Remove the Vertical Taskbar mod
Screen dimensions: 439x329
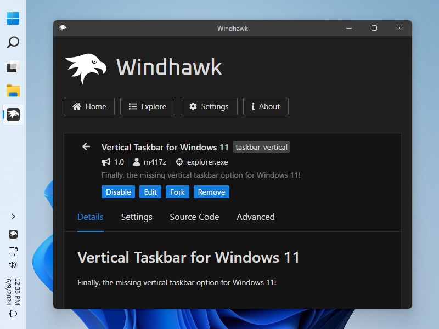211,192
